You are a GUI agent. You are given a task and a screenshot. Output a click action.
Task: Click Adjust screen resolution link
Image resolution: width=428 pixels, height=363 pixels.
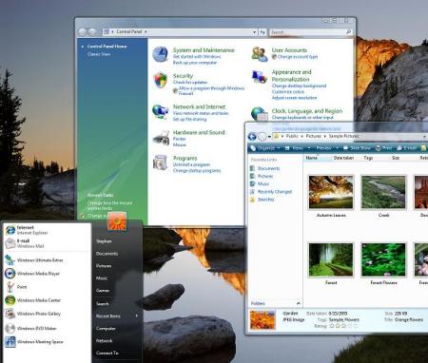(294, 98)
